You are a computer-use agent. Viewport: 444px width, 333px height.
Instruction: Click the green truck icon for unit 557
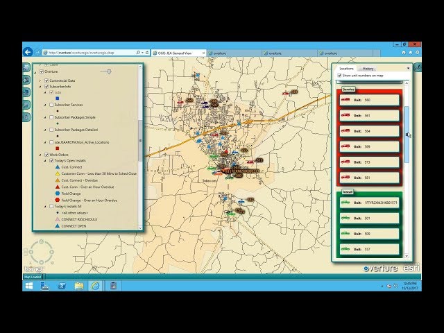click(345, 249)
